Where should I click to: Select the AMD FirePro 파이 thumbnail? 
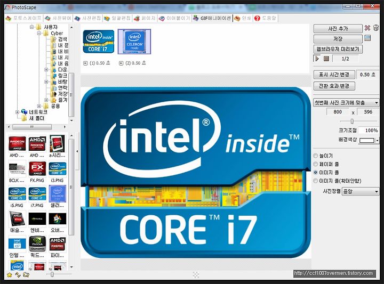point(57,247)
